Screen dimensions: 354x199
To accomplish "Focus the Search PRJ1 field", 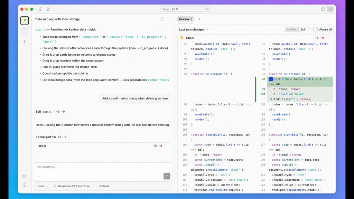I will point(186,9).
